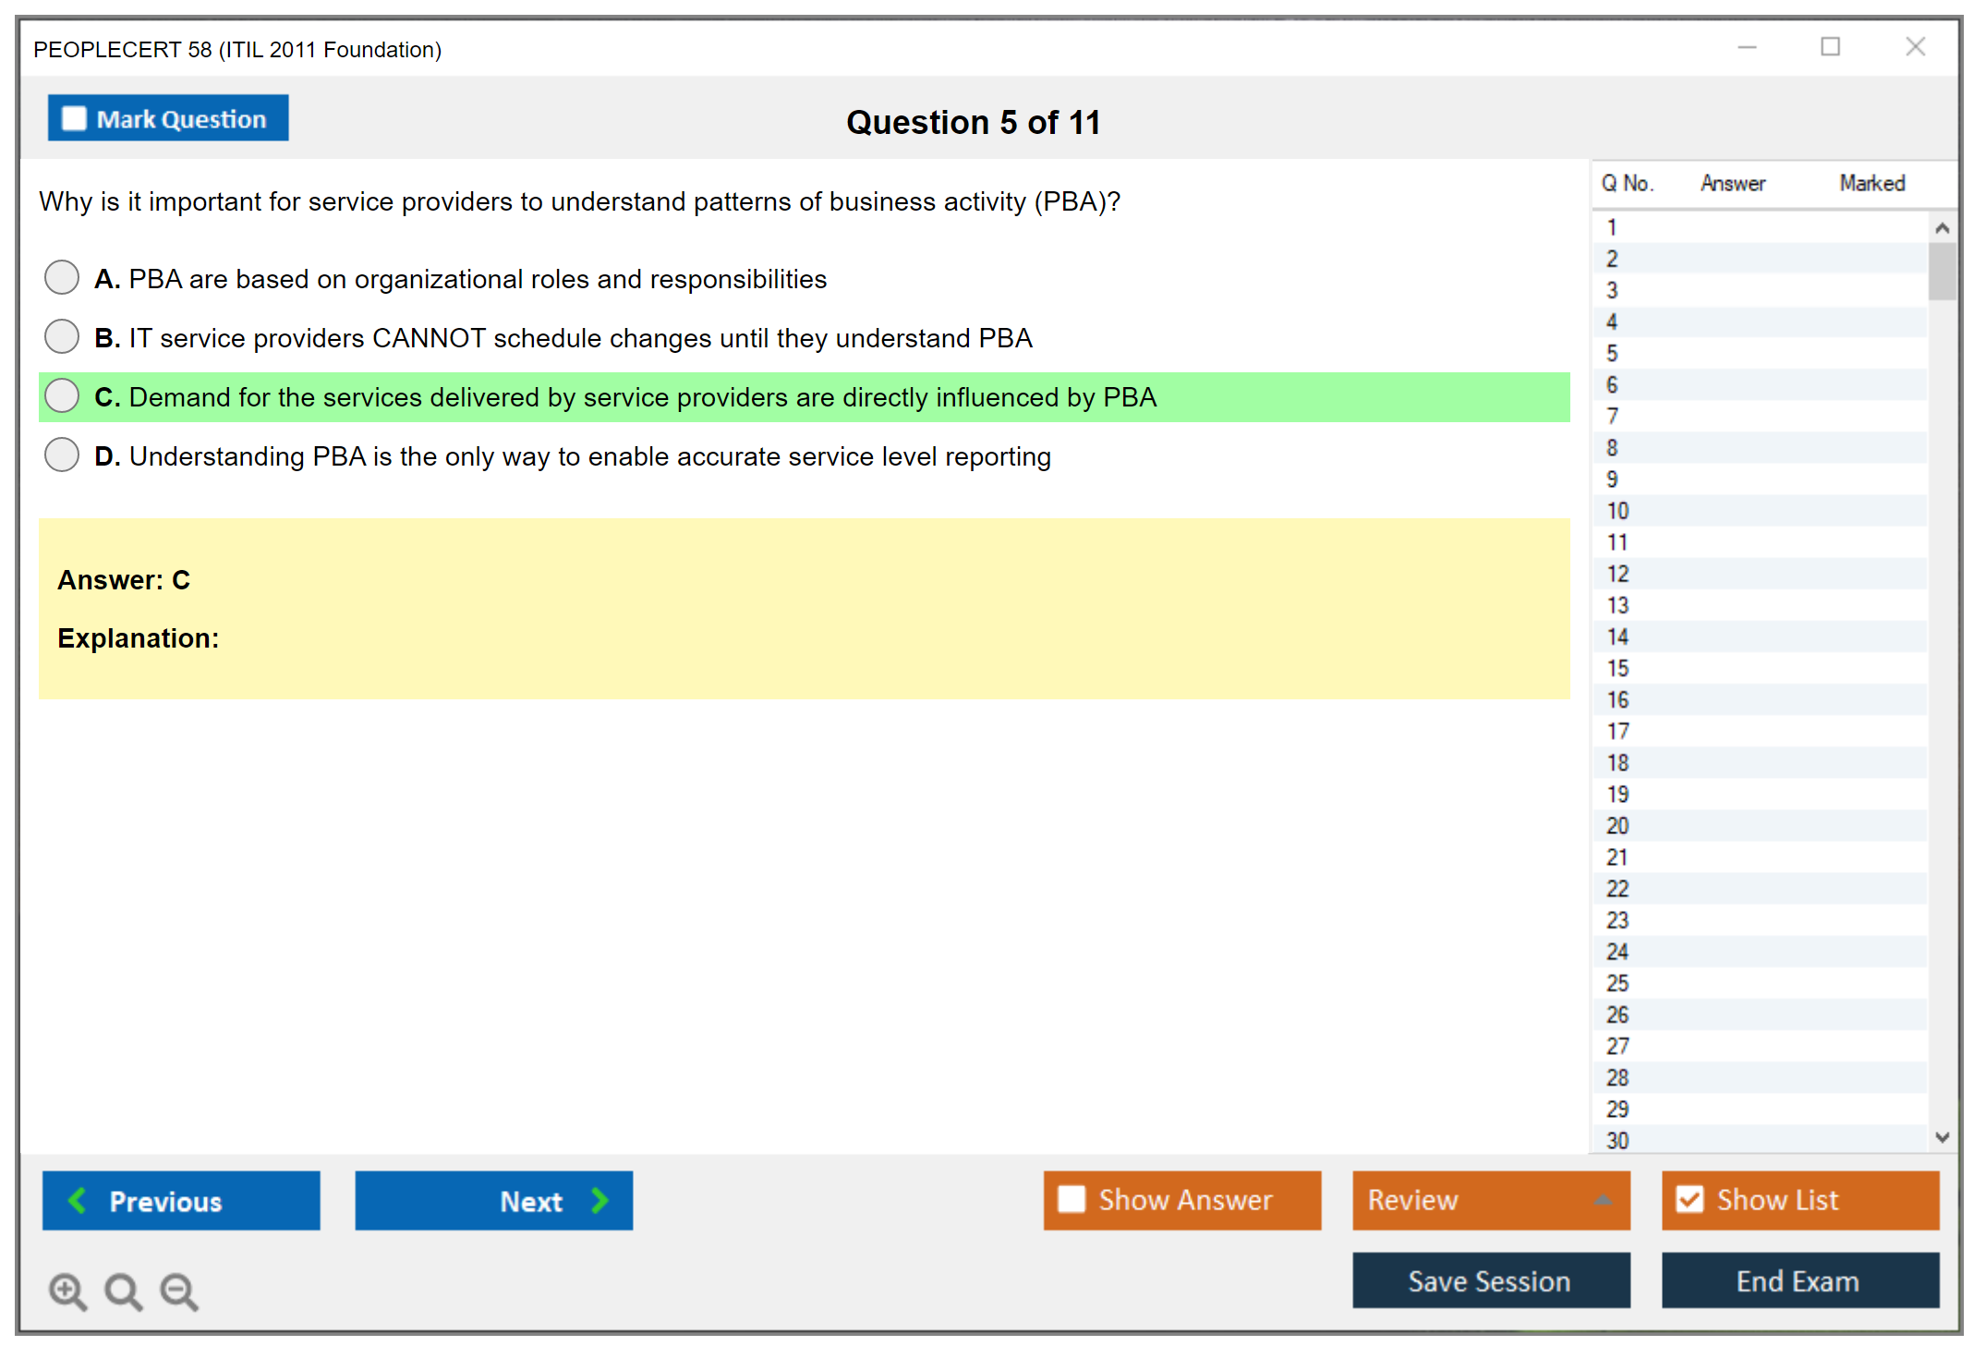The image size is (1986, 1358).
Task: Close the exam window
Action: (1915, 47)
